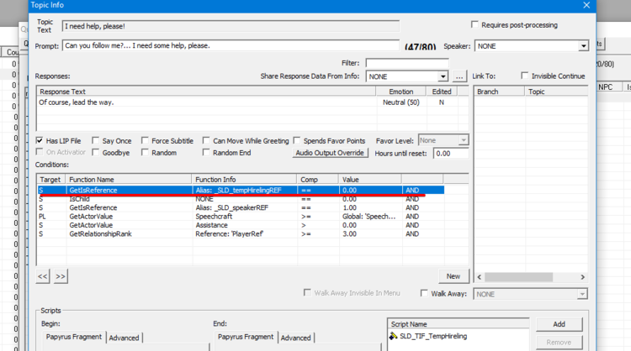Select the Speechcraft condition row
The height and width of the screenshot is (351, 631).
(241, 217)
